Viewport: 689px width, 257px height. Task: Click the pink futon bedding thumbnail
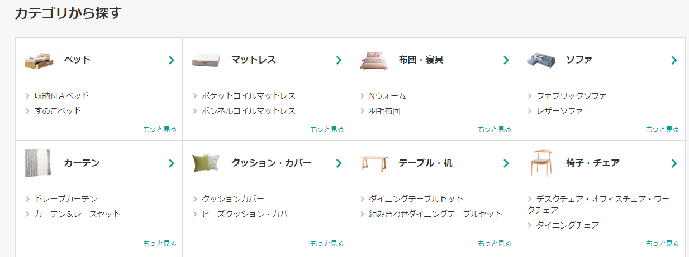coord(374,60)
